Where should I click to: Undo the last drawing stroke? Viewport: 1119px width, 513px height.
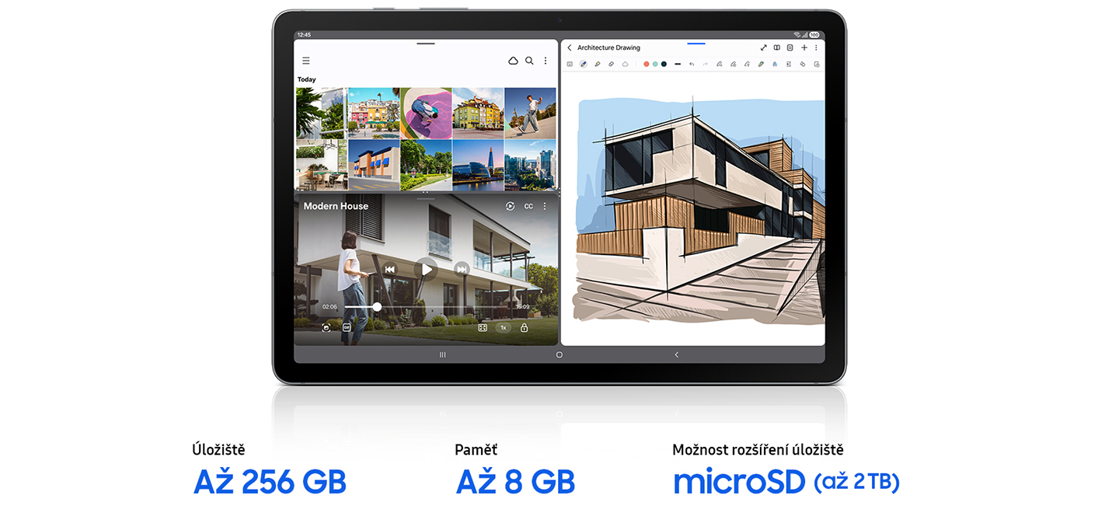click(692, 65)
